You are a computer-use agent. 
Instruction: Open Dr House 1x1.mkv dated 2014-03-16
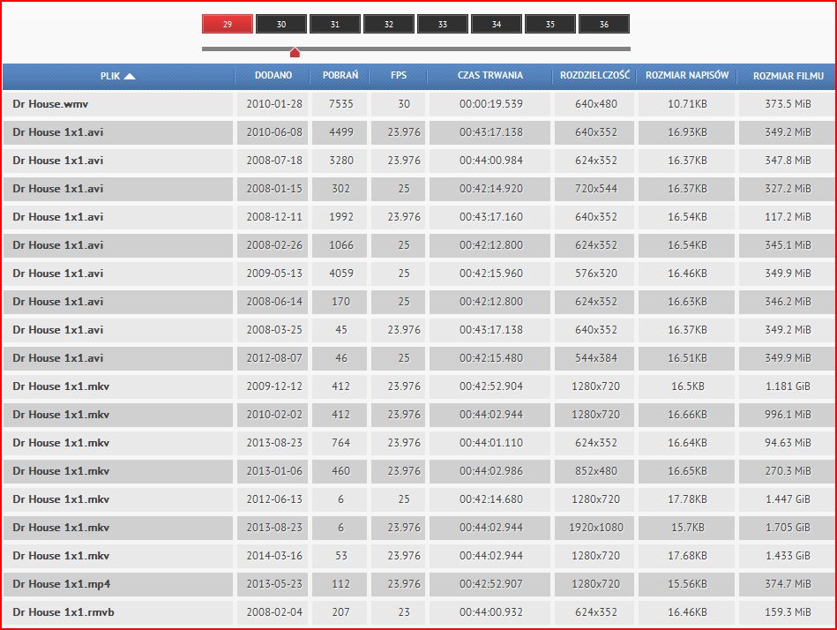[x=61, y=556]
